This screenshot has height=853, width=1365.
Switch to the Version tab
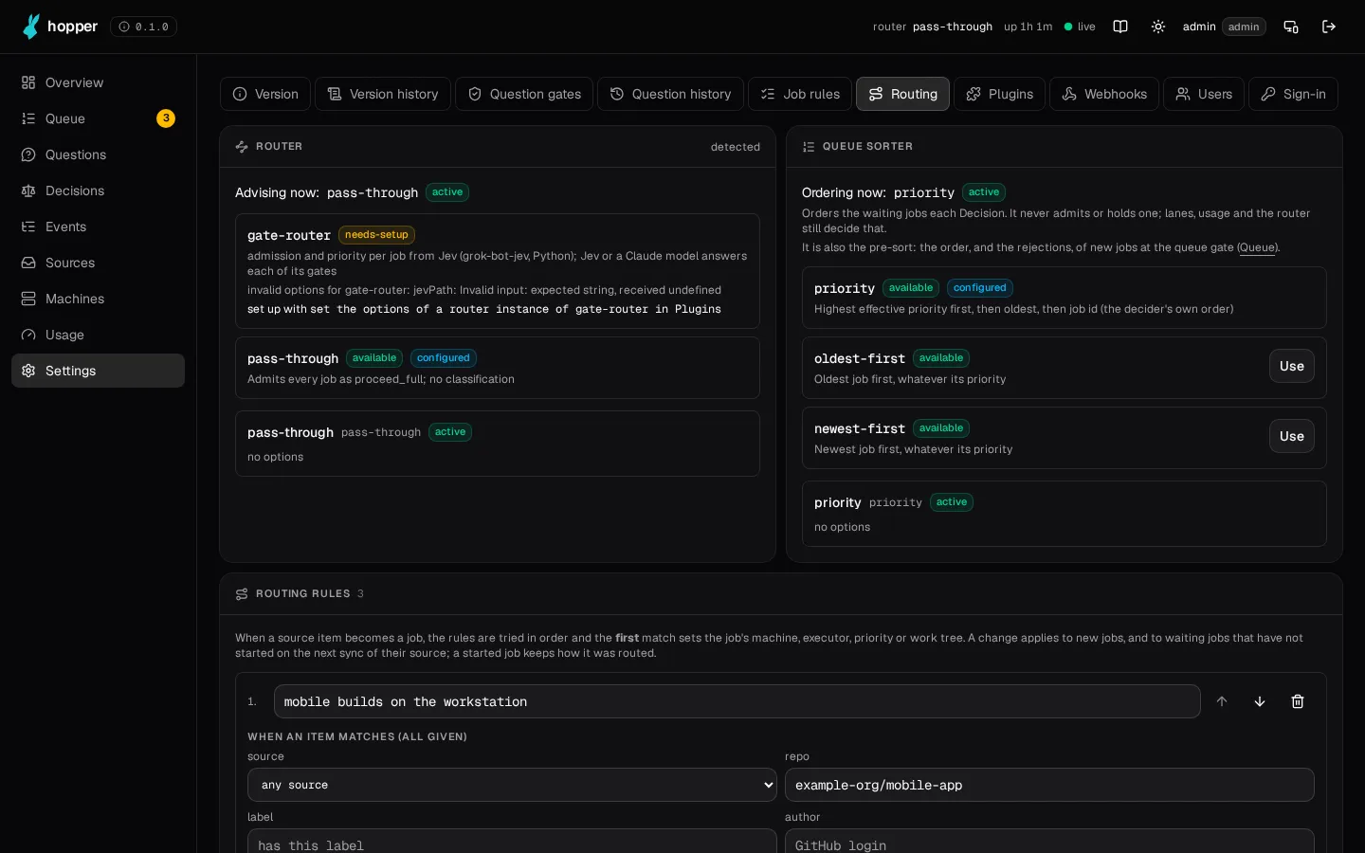[265, 94]
